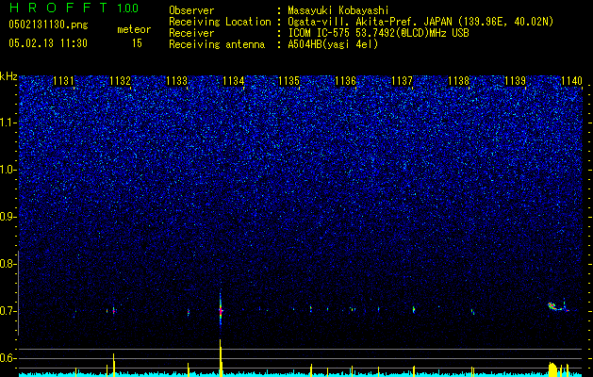This screenshot has height=377, width=593.
Task: Click the 1136 time marker
Action: 346,81
